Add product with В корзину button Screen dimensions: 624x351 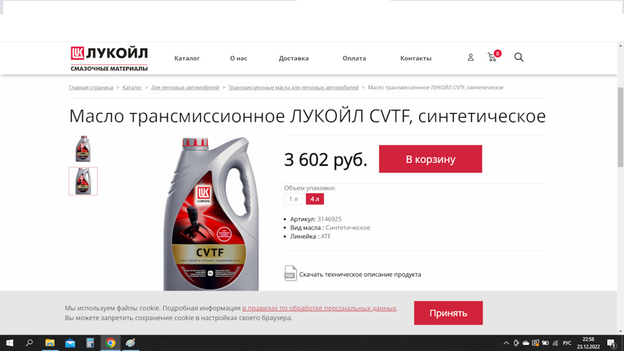(430, 159)
